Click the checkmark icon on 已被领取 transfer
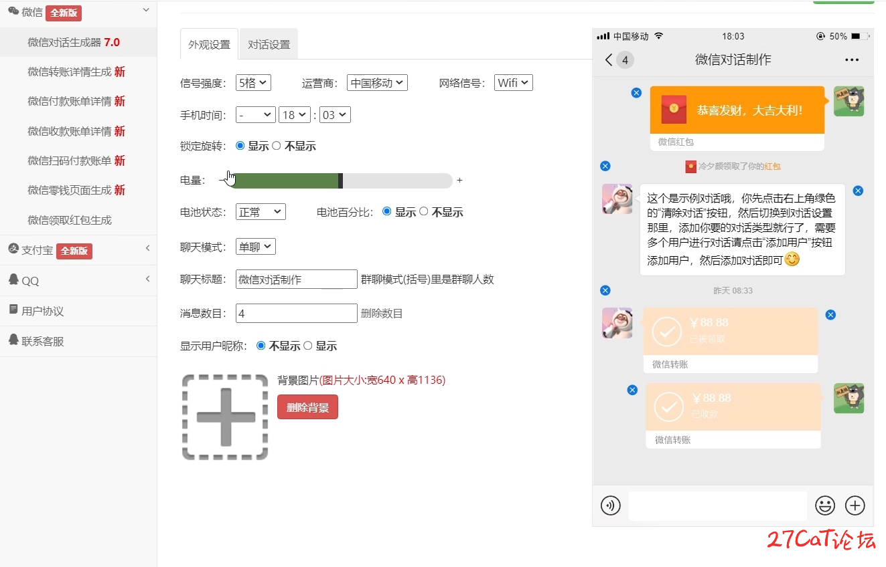 coord(666,331)
